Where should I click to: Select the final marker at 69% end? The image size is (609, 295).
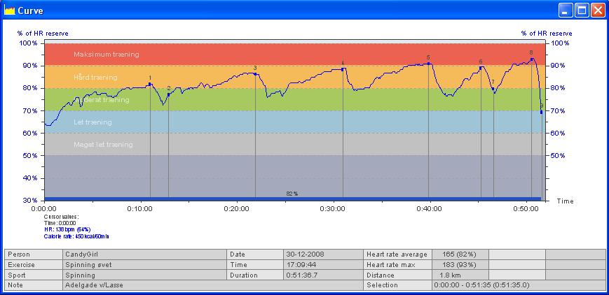pos(542,112)
